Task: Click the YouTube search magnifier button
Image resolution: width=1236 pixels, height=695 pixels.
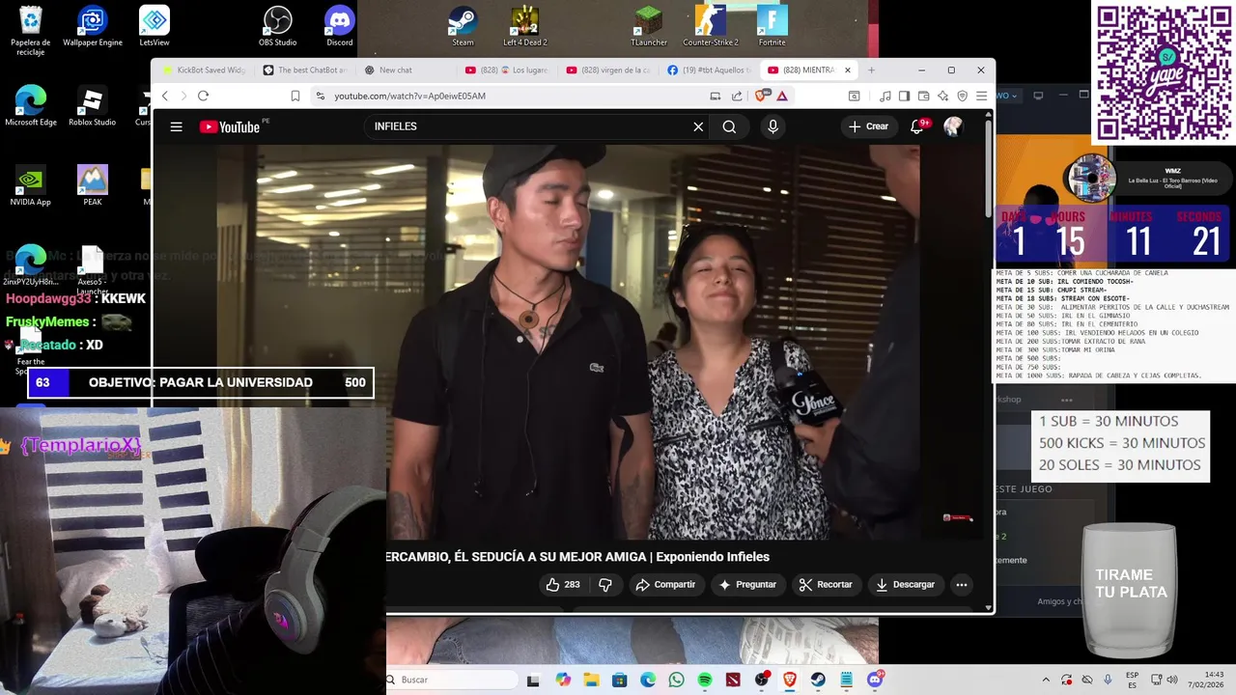Action: [x=729, y=126]
